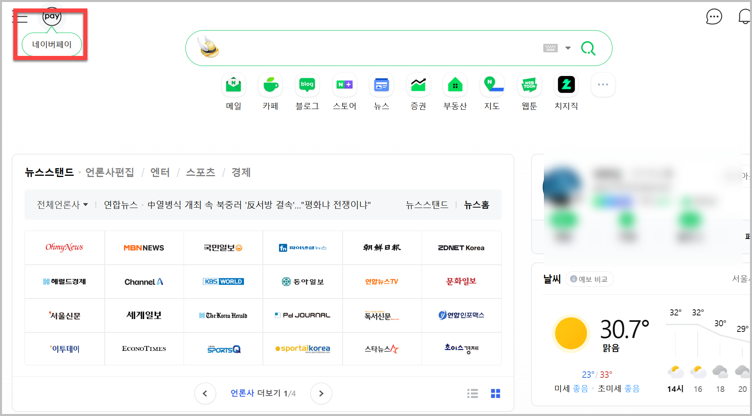
Task: Open the 연합뉴스TV publisher tile
Action: pos(382,282)
